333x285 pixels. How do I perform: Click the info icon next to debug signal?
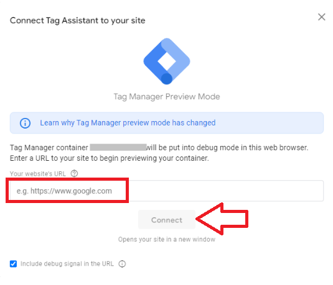pos(122,264)
